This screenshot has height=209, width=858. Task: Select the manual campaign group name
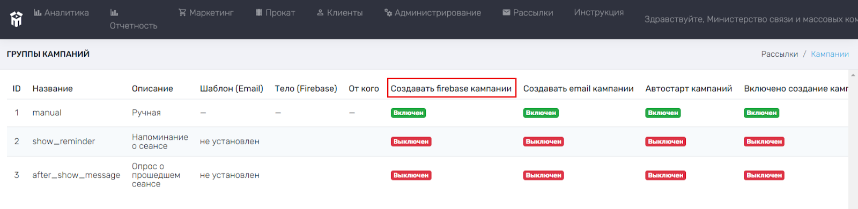[x=47, y=113]
